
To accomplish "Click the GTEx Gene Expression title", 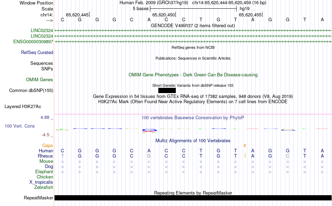I will pyautogui.click(x=193, y=96).
